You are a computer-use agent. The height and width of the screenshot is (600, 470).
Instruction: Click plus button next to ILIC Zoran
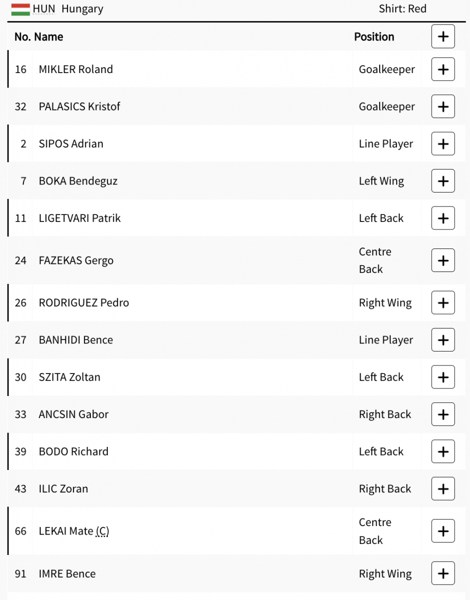pos(443,488)
